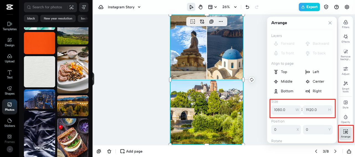The height and width of the screenshot is (157, 355).
Task: Open the settings gear icon
Action: tap(347, 7)
